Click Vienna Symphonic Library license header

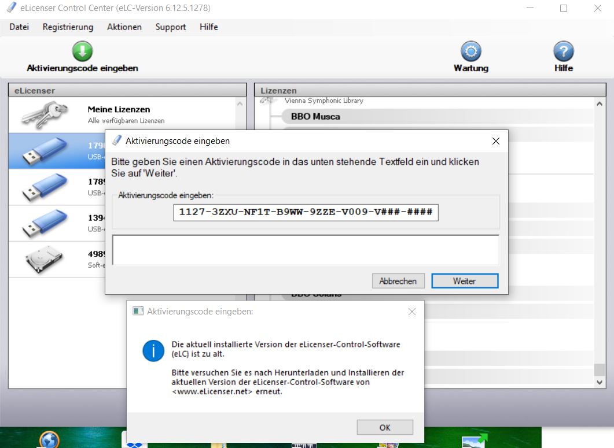coord(324,101)
